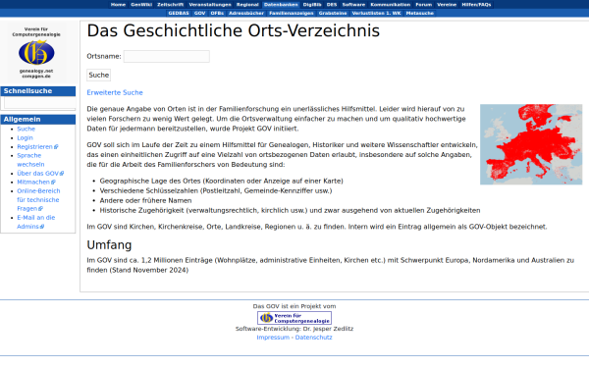This screenshot has width=589, height=368.
Task: Click the red Europe coverage map image
Action: tap(531, 144)
